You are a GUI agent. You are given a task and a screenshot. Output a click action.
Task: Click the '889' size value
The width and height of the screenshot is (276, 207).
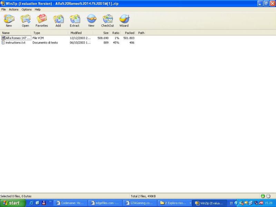(x=106, y=42)
